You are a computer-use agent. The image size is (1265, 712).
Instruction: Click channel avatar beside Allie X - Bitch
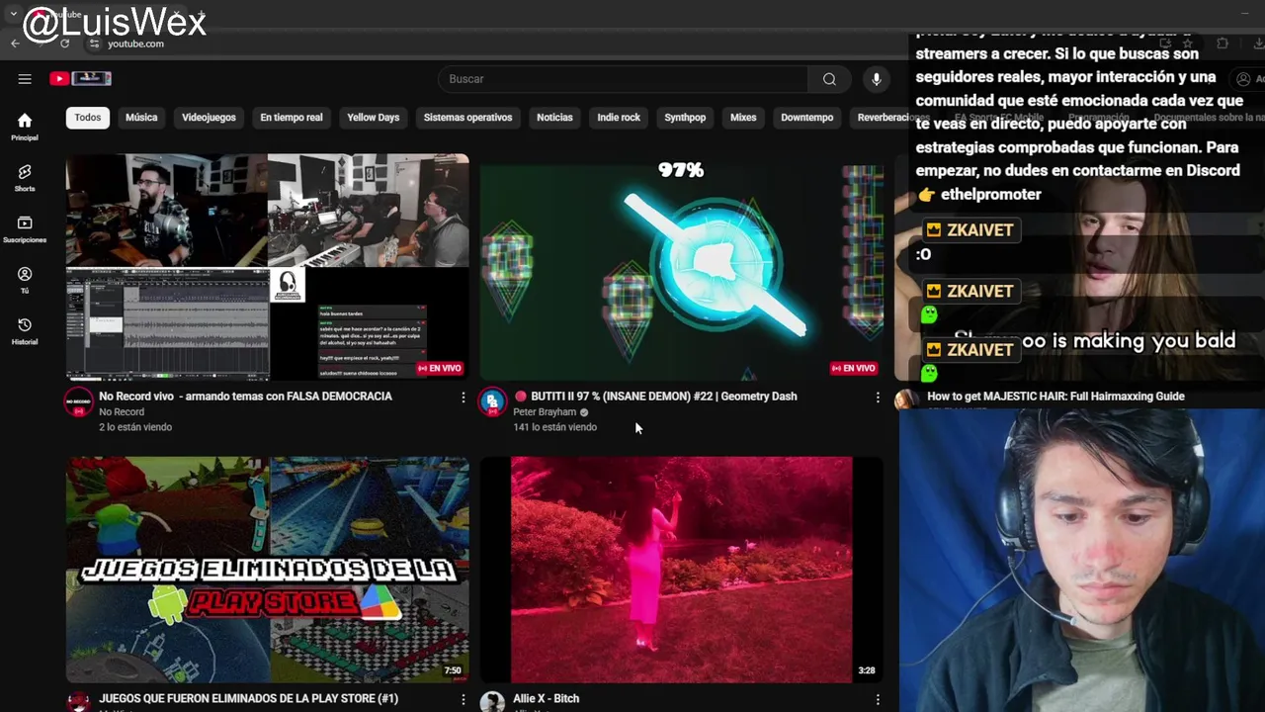click(x=492, y=702)
